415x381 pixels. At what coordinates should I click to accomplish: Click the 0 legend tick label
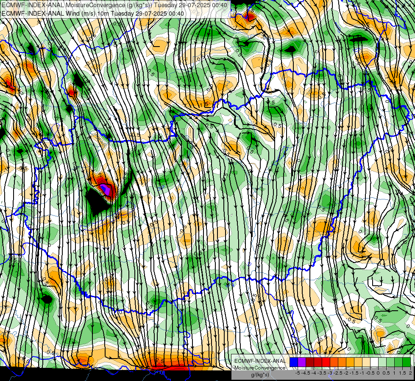(x=378, y=373)
